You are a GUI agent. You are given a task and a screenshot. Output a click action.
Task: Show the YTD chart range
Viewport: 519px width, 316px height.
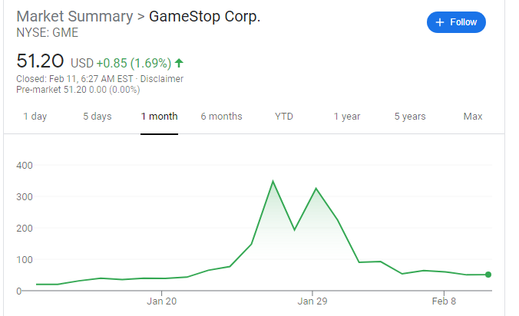283,117
